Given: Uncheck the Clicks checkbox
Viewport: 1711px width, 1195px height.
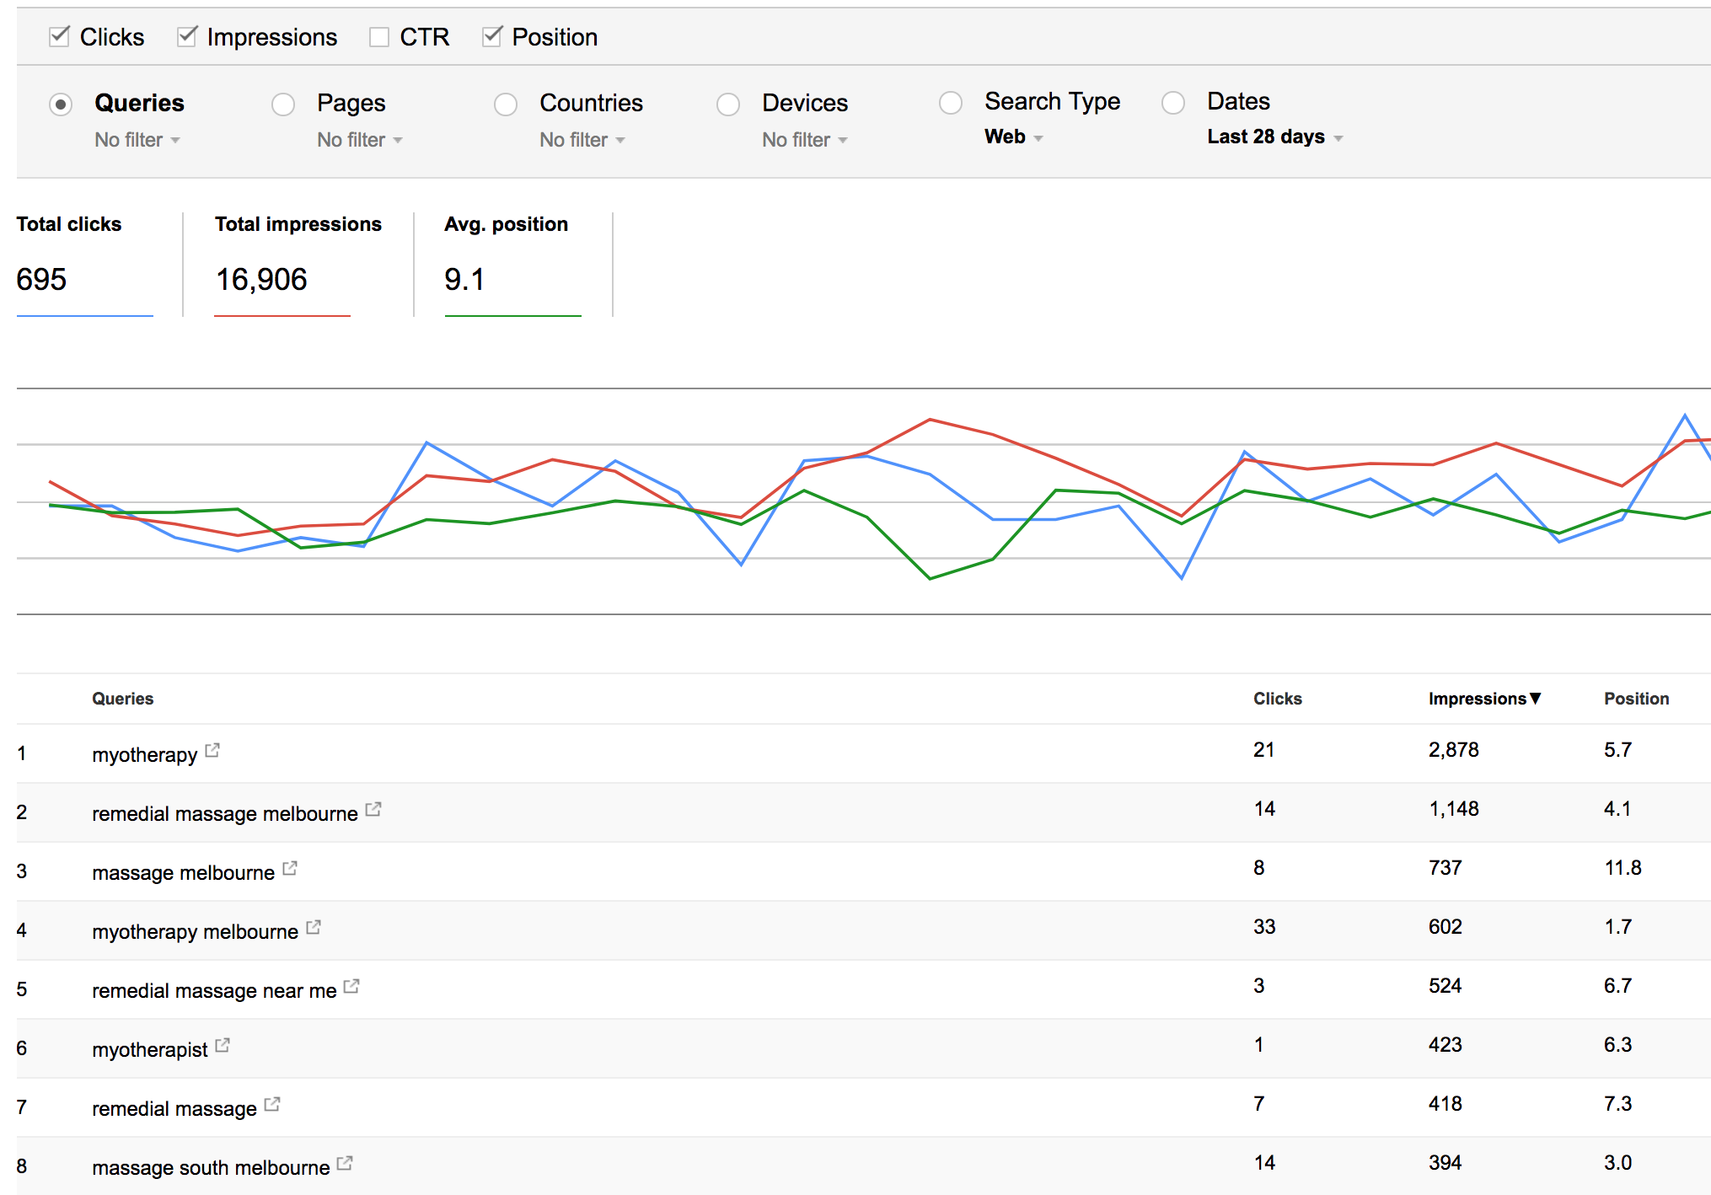Looking at the screenshot, I should pyautogui.click(x=59, y=36).
